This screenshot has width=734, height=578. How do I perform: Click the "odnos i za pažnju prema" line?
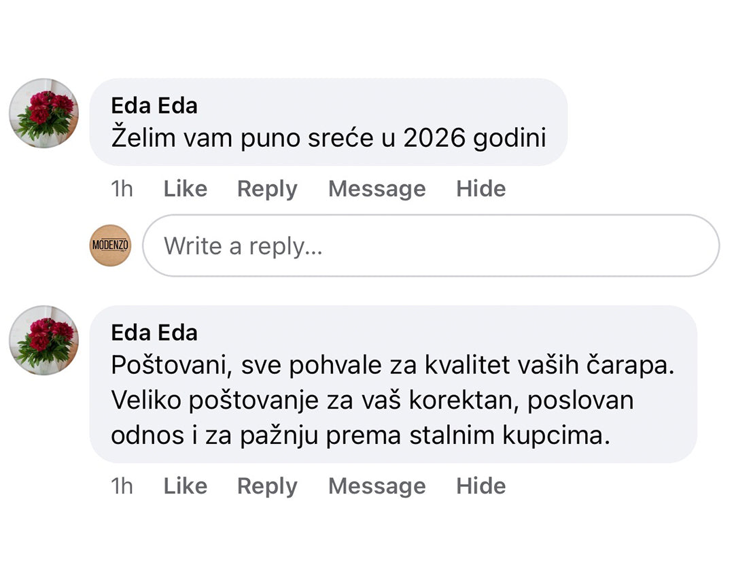pyautogui.click(x=360, y=435)
